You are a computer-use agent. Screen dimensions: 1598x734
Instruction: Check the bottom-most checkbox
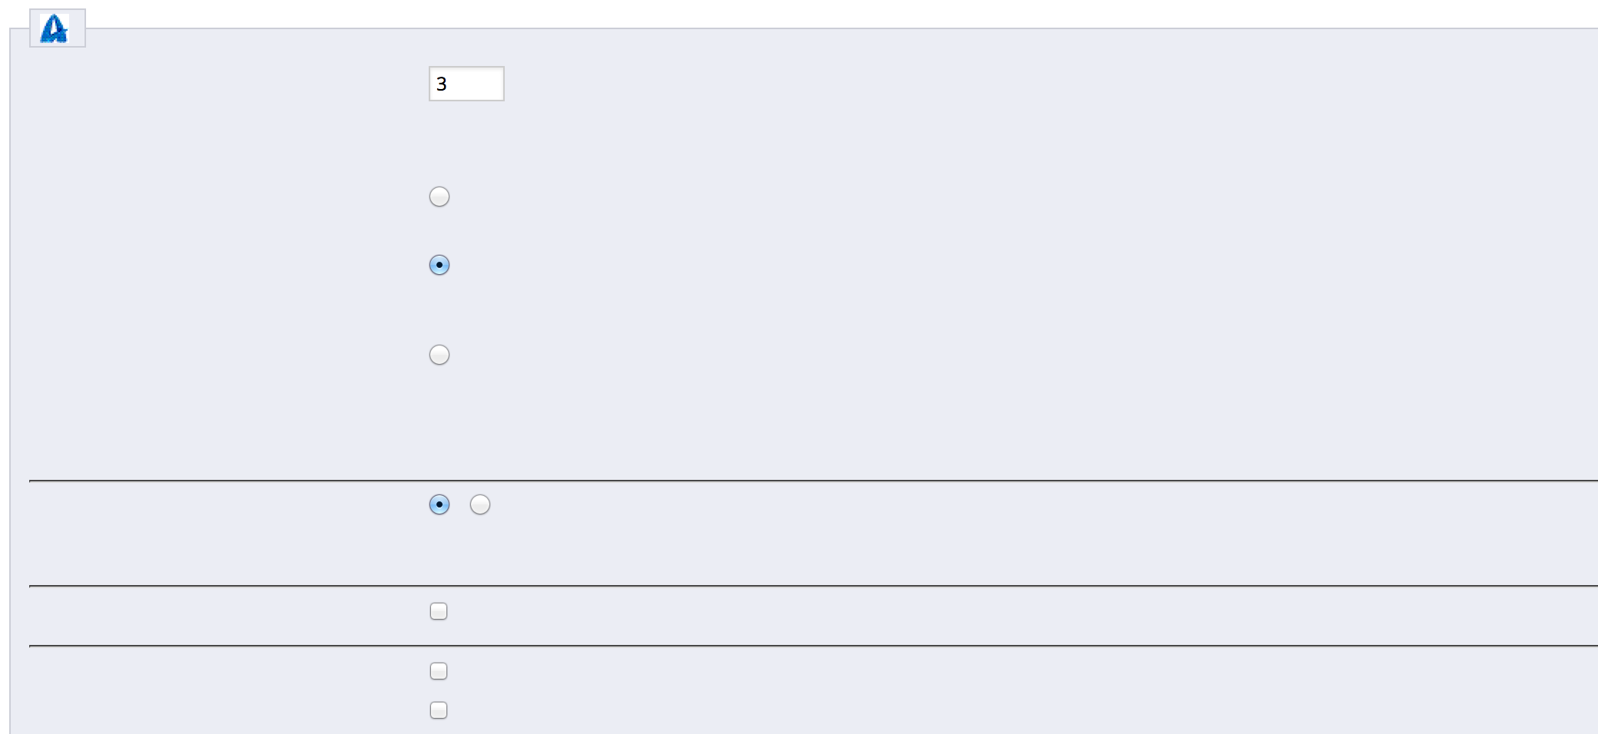(439, 710)
